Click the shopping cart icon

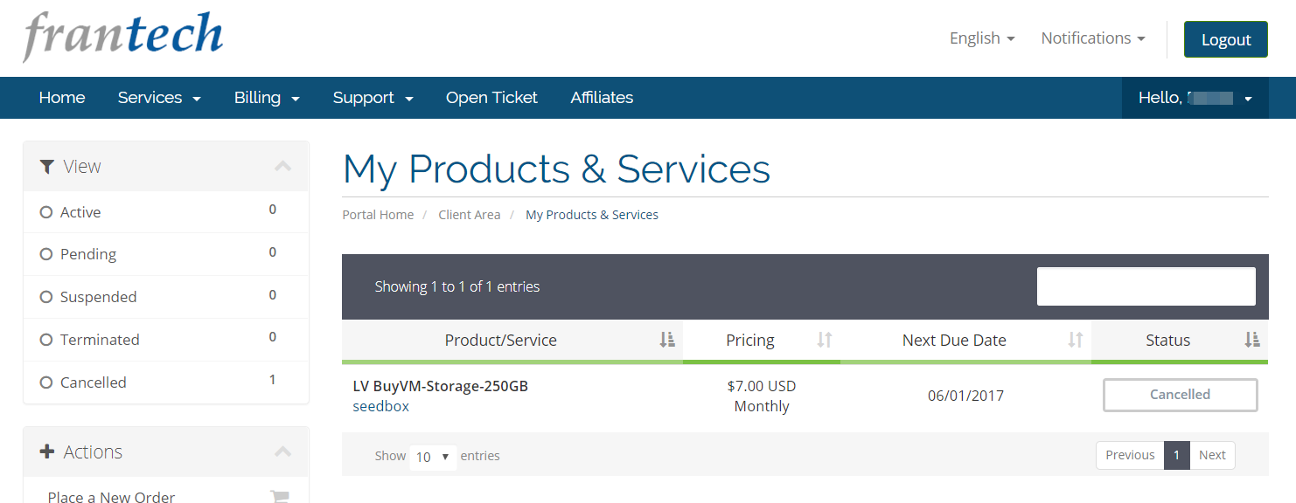280,497
